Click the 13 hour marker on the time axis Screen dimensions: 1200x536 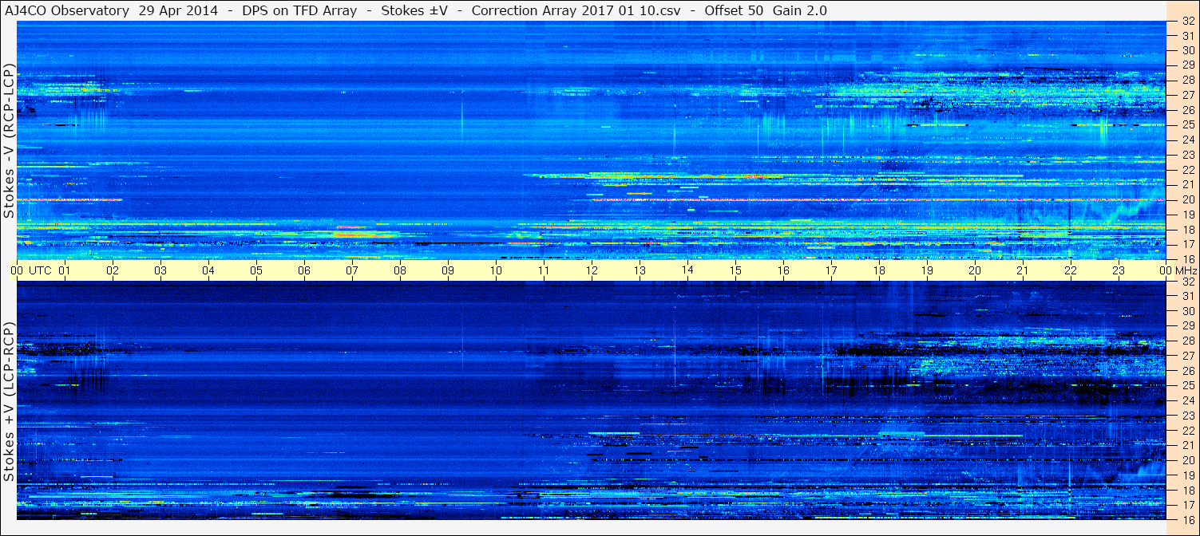(640, 270)
